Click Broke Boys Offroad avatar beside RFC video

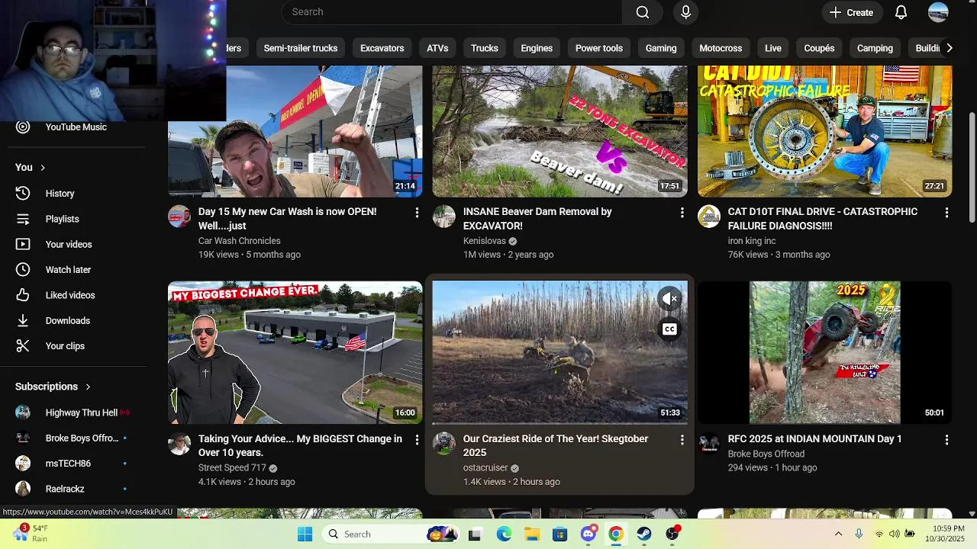coord(709,444)
